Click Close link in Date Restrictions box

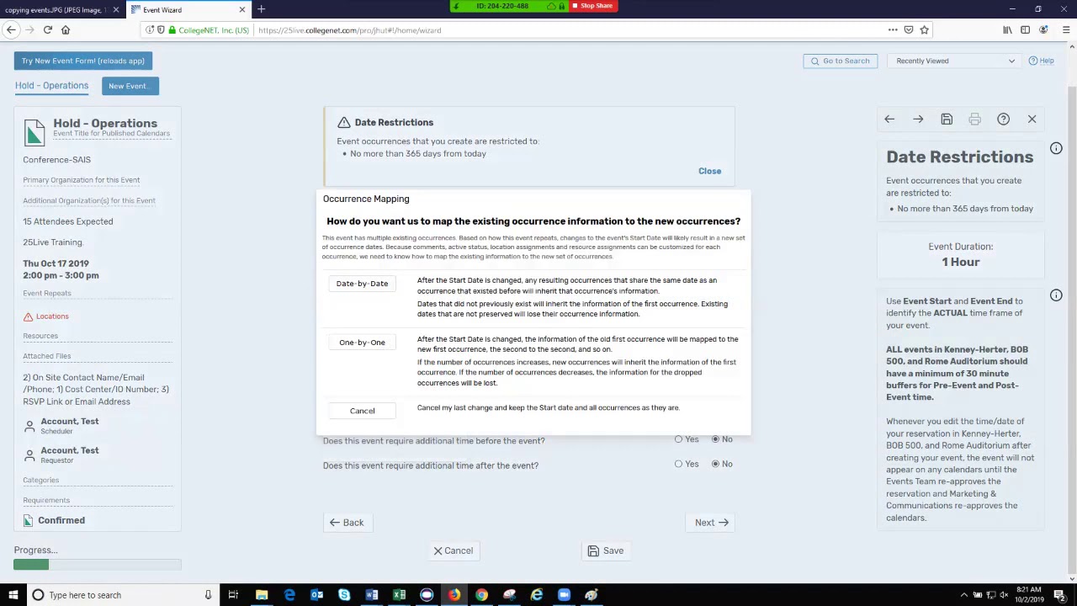click(x=709, y=171)
